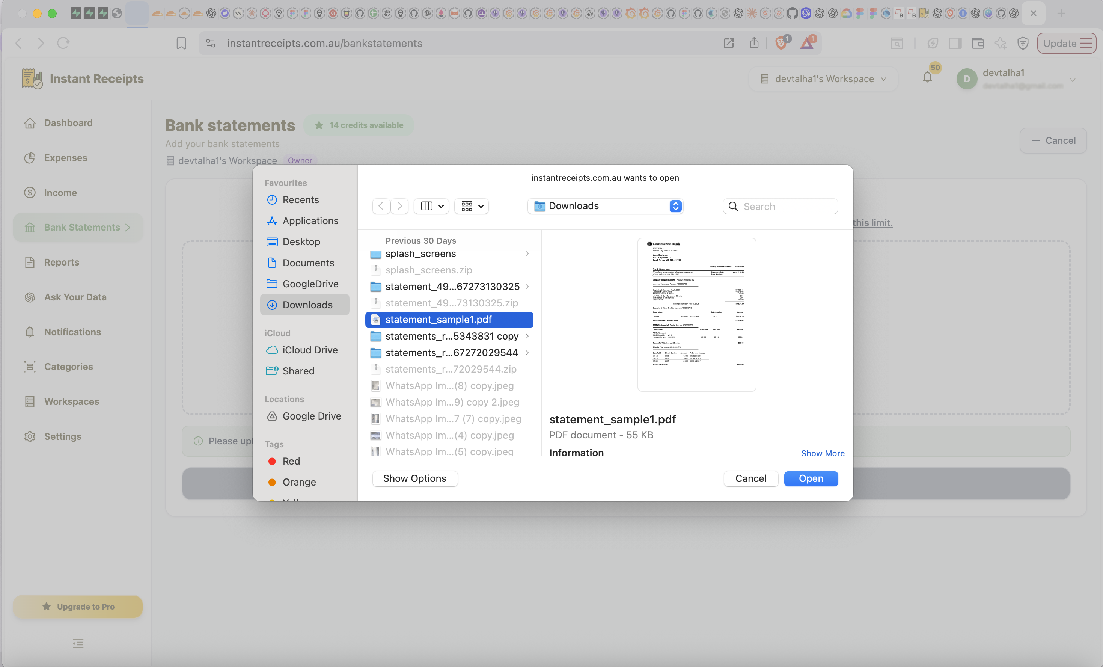Click the site settings icon in address bar
This screenshot has height=667, width=1103.
point(210,44)
